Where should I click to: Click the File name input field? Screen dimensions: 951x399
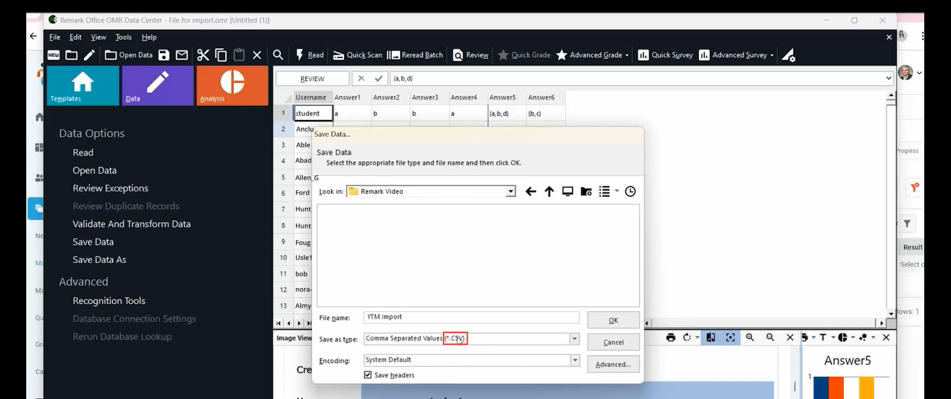point(471,318)
